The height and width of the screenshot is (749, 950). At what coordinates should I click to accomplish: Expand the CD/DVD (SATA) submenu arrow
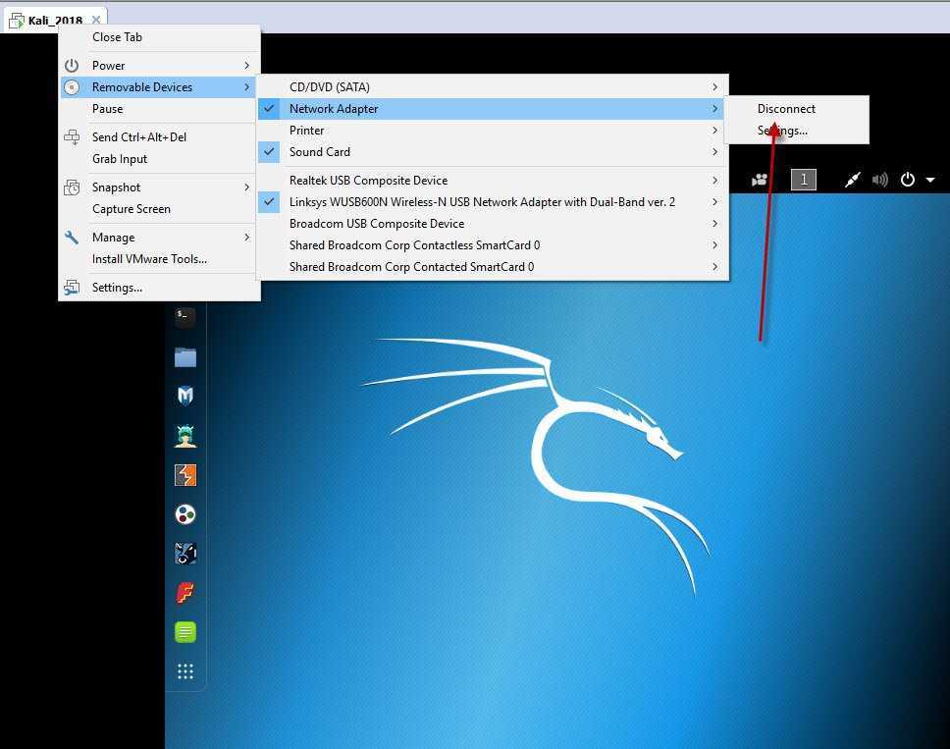(x=714, y=87)
